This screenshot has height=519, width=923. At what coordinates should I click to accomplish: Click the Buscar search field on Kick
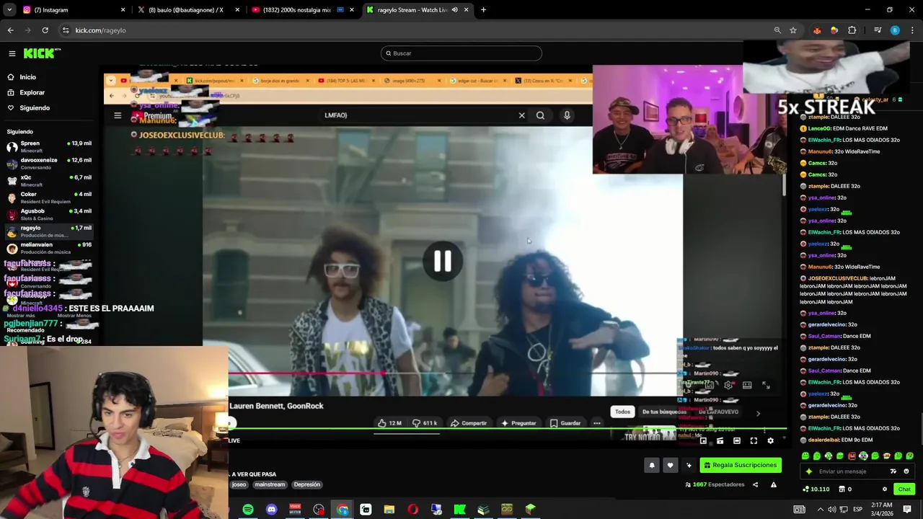(x=461, y=53)
